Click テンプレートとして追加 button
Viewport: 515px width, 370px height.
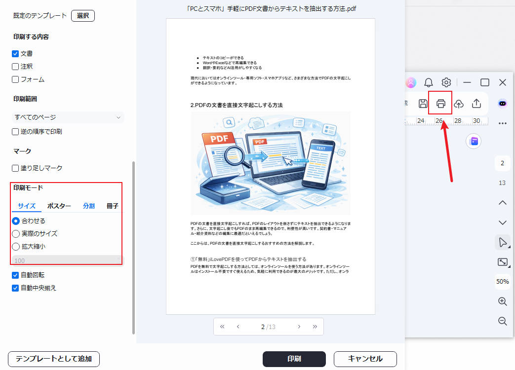coord(53,359)
